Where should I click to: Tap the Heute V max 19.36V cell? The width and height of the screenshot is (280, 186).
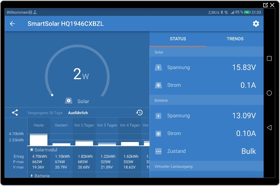(38, 167)
